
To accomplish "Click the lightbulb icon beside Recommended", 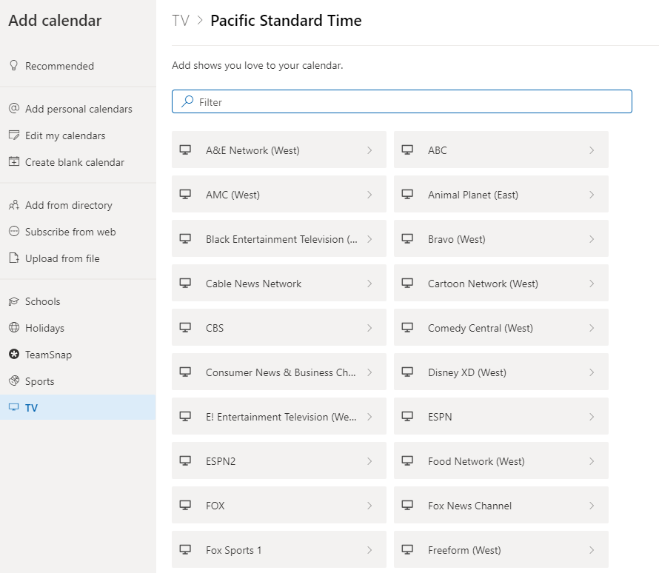I will (13, 66).
